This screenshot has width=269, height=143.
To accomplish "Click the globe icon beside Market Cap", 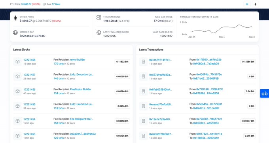I will click(15, 32).
